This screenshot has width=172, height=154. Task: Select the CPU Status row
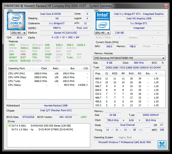pos(48,85)
